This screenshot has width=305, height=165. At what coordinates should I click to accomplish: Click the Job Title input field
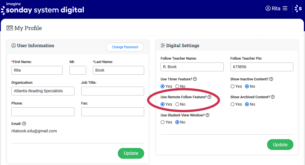[112, 91]
